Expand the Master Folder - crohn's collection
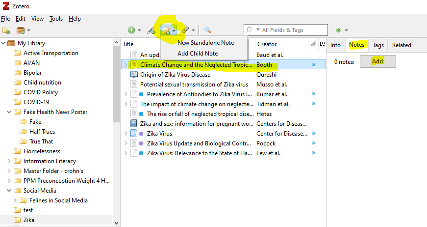Image resolution: width=427 pixels, height=227 pixels. click(x=9, y=171)
